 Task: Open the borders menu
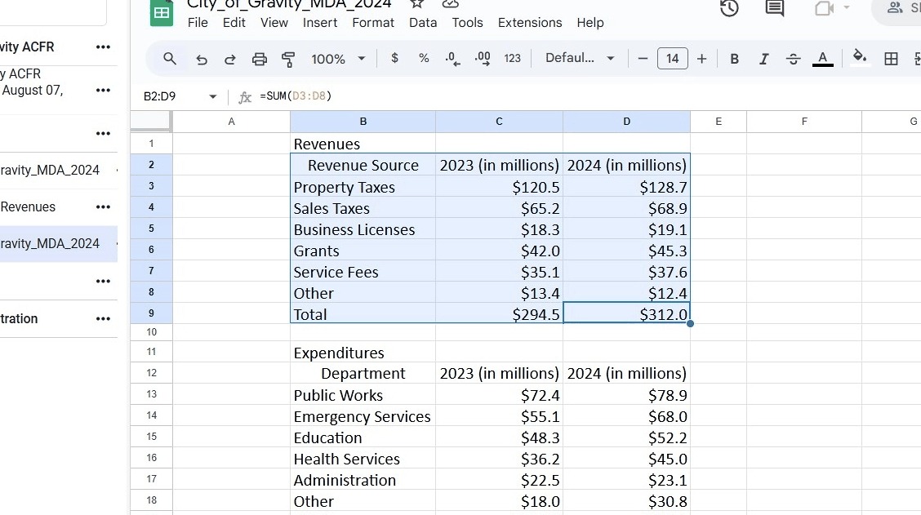(891, 59)
